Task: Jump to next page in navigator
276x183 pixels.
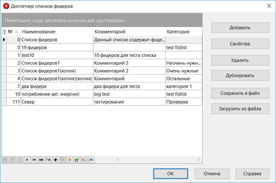Action: click(34, 160)
